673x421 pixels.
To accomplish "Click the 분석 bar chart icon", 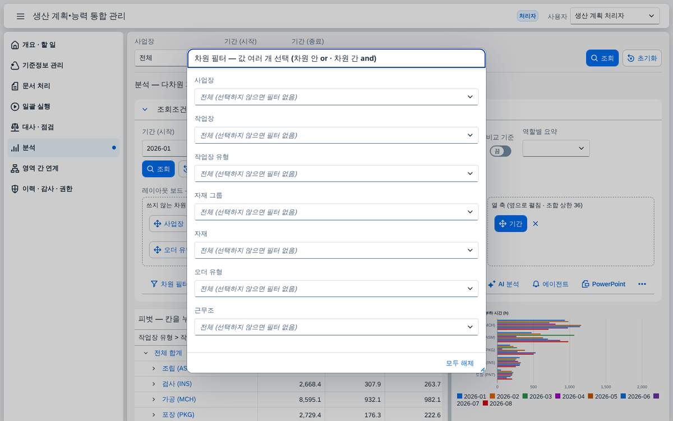I will (x=15, y=148).
